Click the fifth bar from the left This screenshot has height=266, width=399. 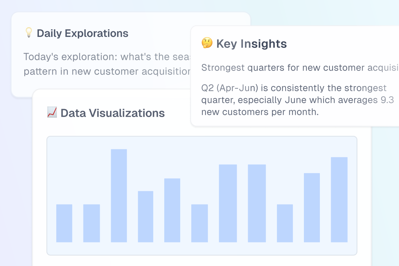click(172, 210)
